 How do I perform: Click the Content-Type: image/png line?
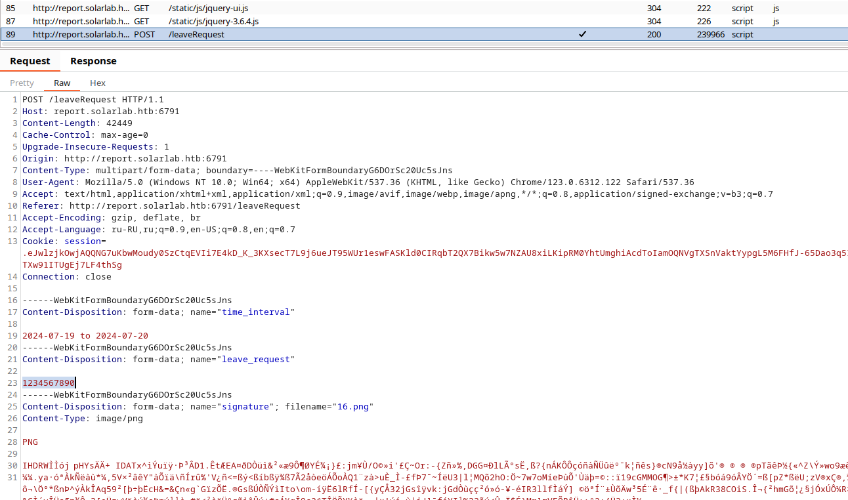83,419
